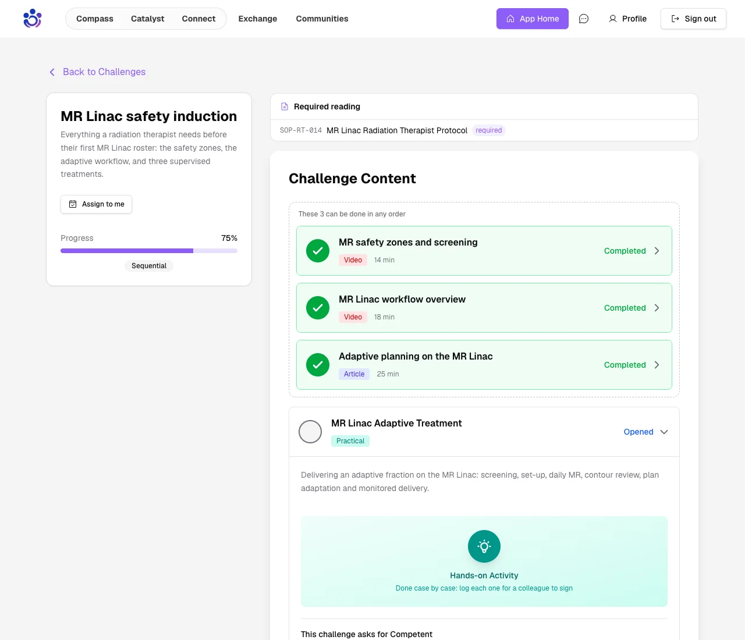The height and width of the screenshot is (640, 745).
Task: Click 'This challenge asks for Competent' text
Action: (367, 634)
